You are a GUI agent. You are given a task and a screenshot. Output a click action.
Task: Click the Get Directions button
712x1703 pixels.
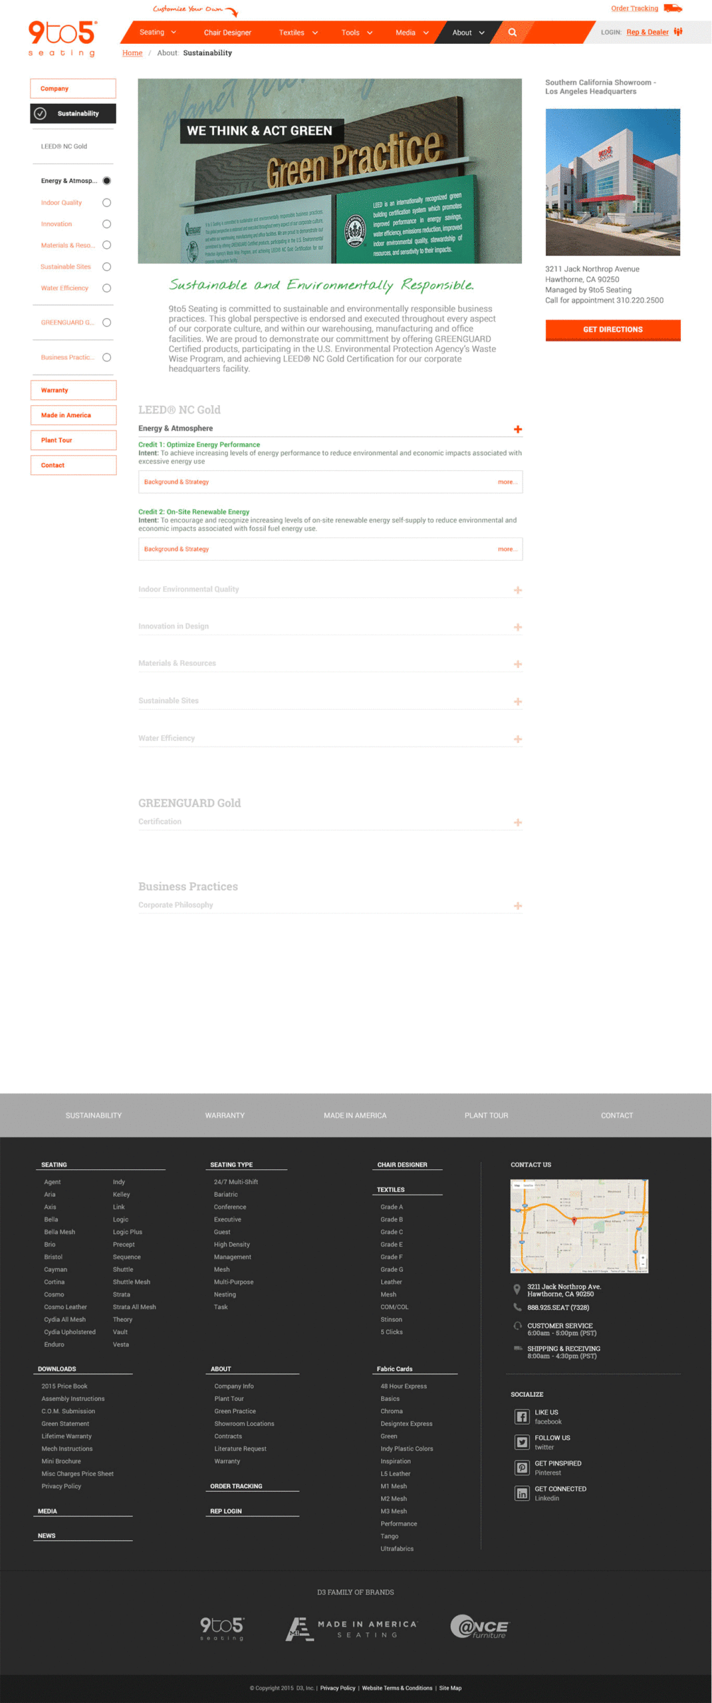point(612,330)
